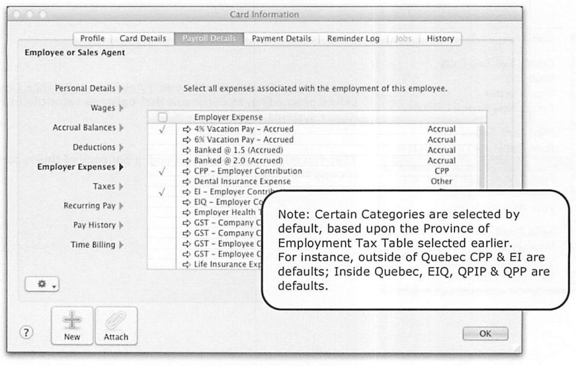Click the Other type in Dental row
The image size is (576, 366).
442,181
